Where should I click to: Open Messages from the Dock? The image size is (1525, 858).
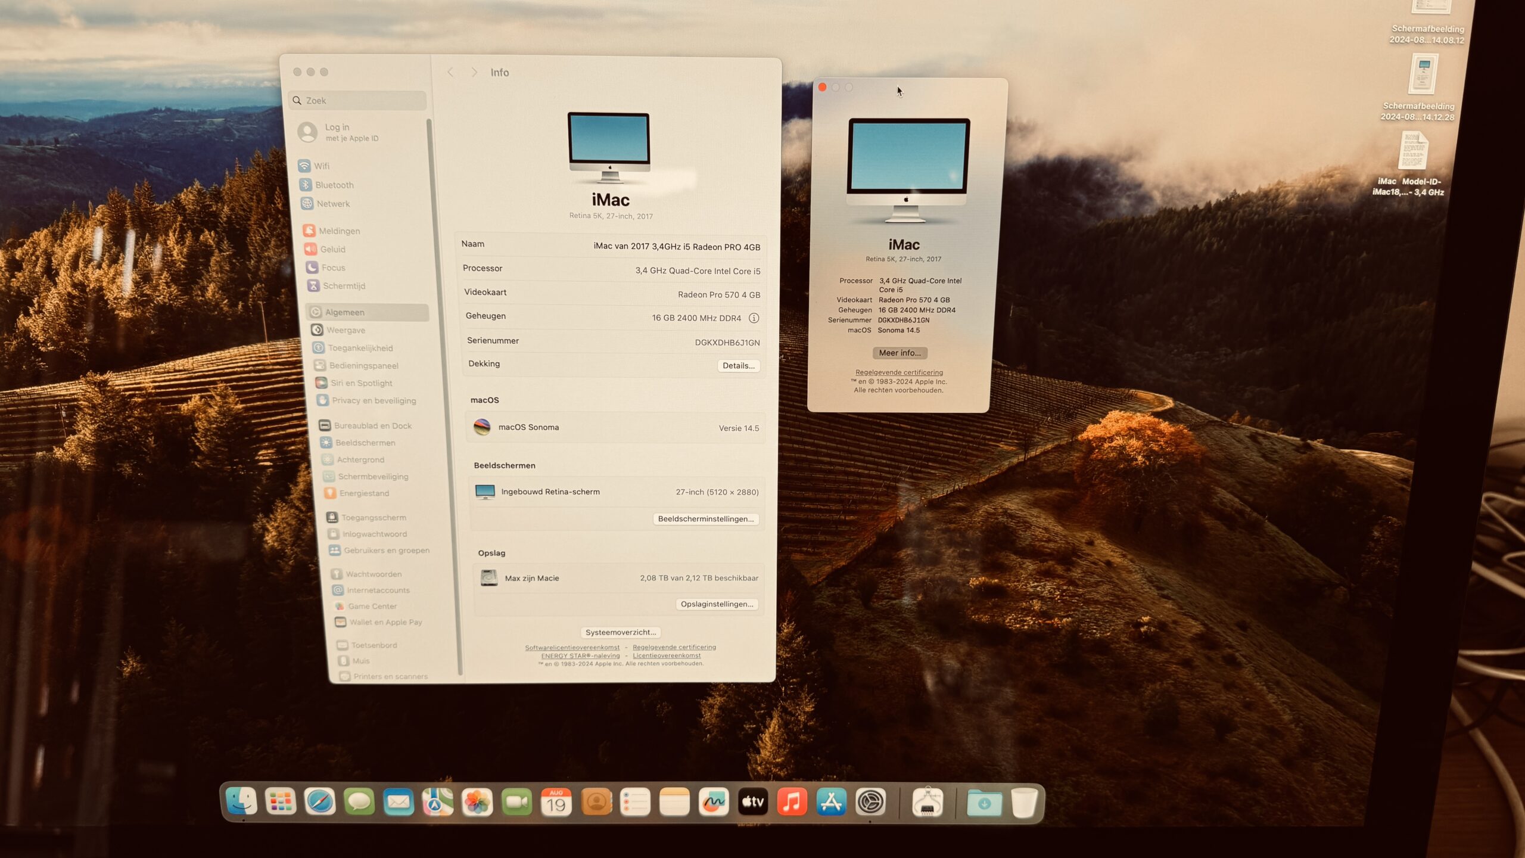359,801
